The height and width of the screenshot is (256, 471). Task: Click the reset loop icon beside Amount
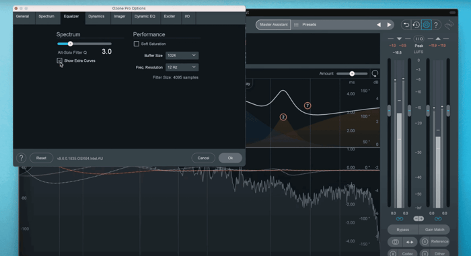pos(375,73)
